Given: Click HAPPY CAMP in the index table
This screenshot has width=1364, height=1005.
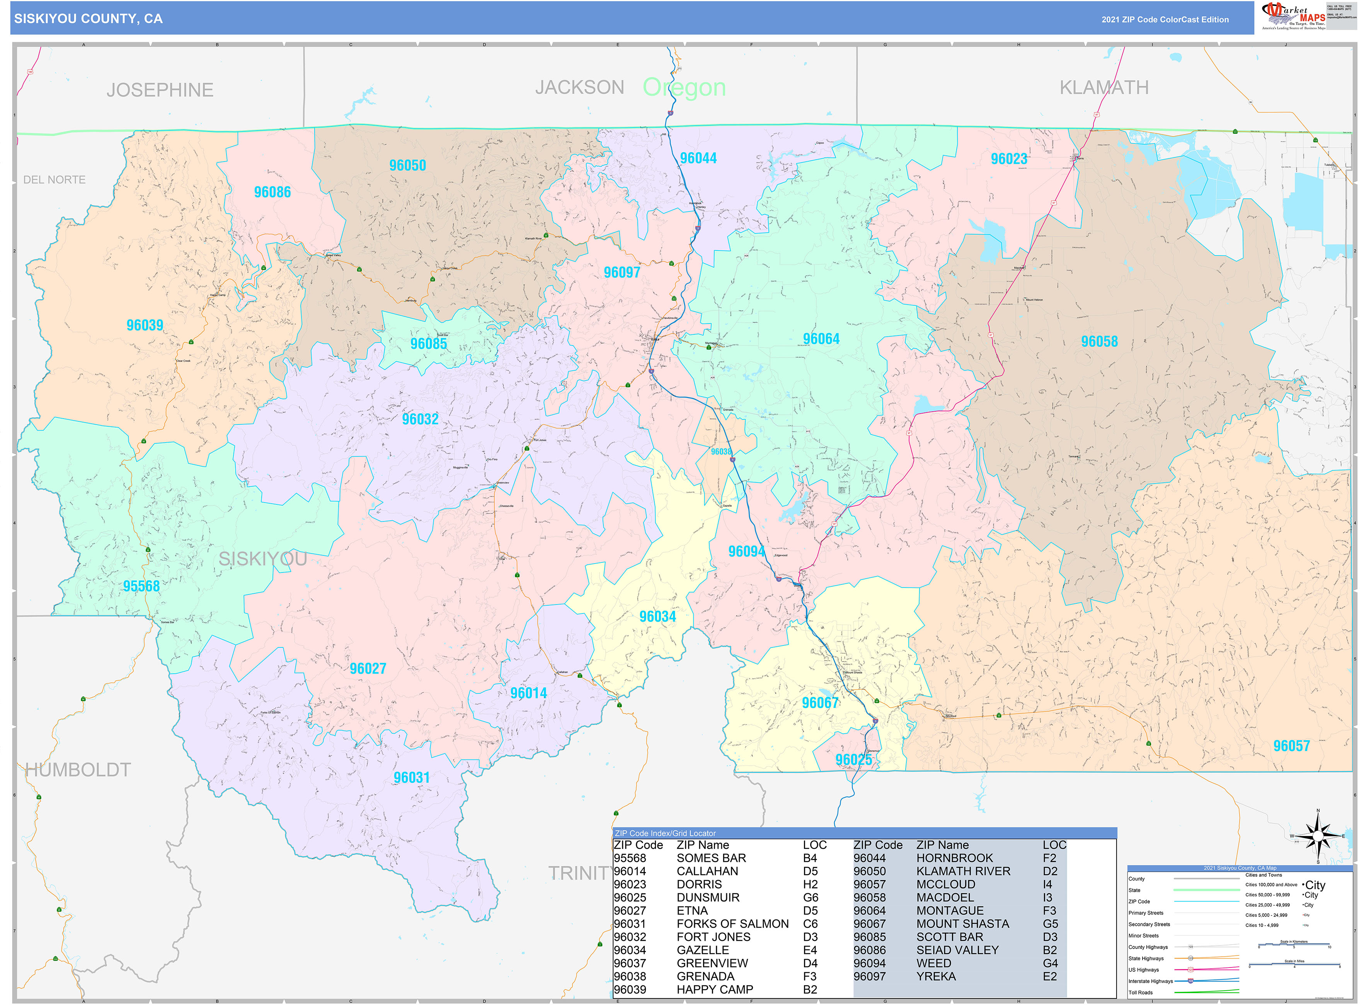Looking at the screenshot, I should pos(715,989).
